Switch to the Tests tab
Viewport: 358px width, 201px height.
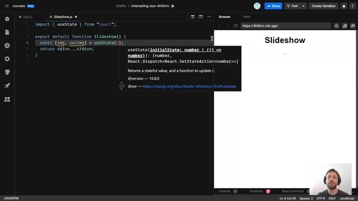pos(246,17)
